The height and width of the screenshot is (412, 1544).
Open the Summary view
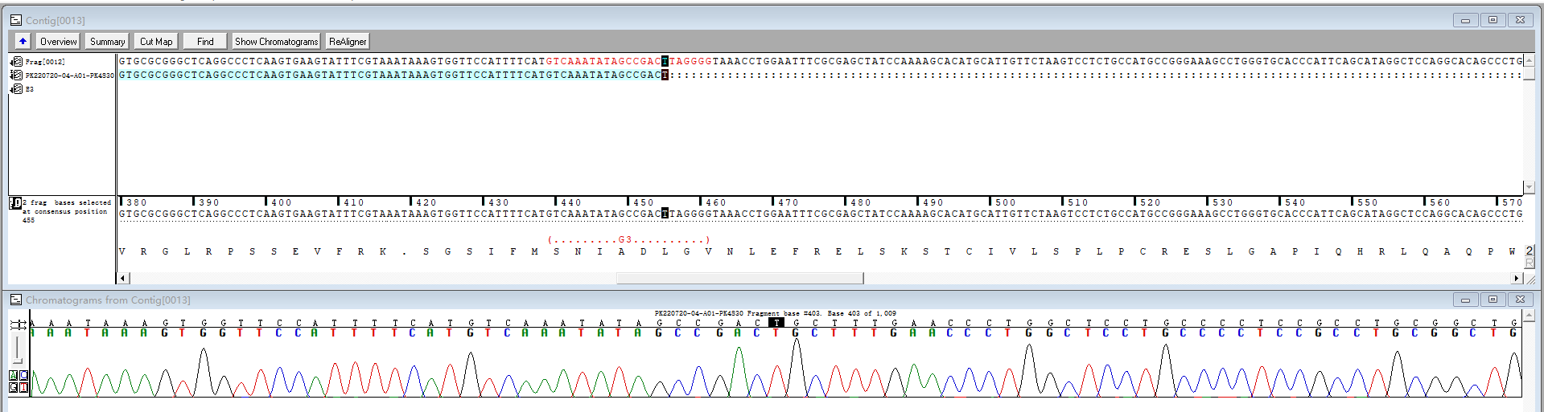(x=107, y=41)
